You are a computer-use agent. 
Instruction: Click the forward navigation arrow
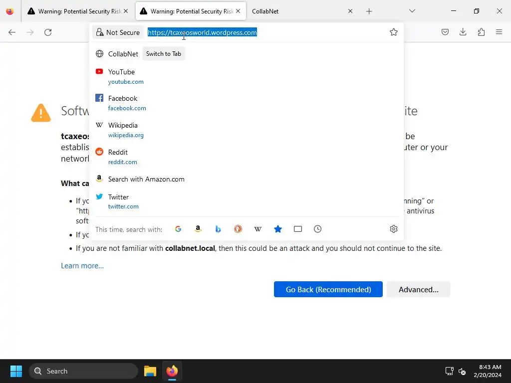coord(30,32)
